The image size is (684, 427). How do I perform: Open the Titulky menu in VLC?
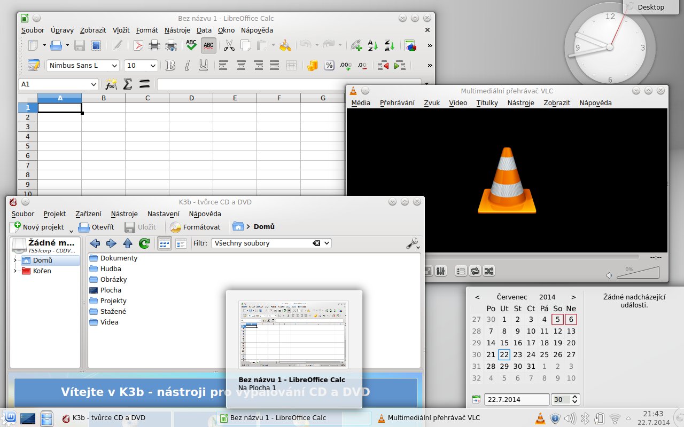click(487, 102)
